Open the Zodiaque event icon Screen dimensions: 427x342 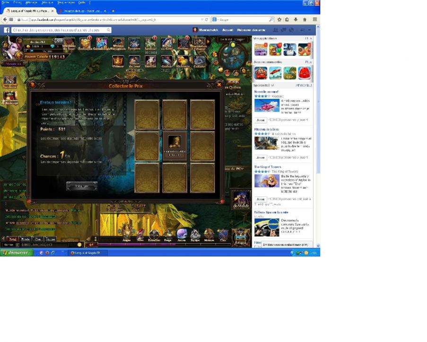[x=86, y=44]
